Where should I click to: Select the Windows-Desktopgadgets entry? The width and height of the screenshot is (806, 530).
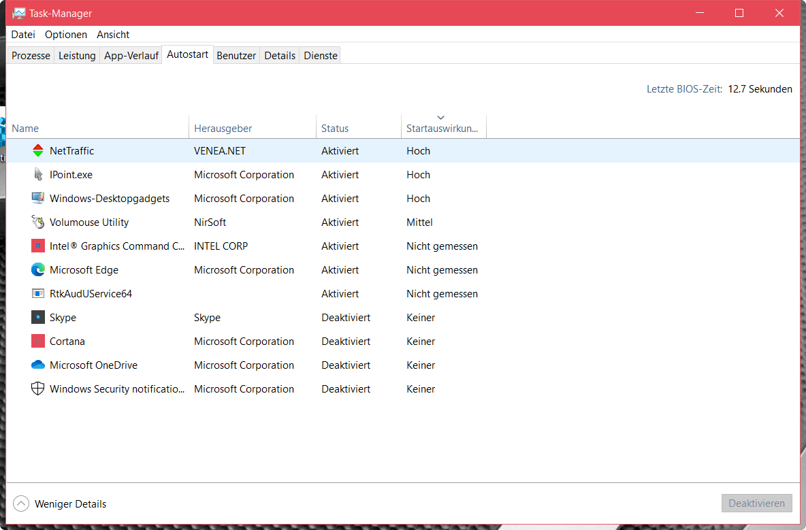point(110,198)
